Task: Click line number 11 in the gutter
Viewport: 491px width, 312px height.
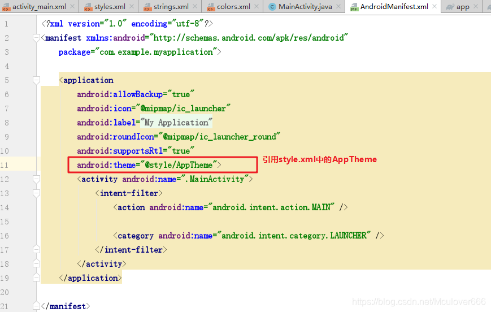Action: pos(4,165)
